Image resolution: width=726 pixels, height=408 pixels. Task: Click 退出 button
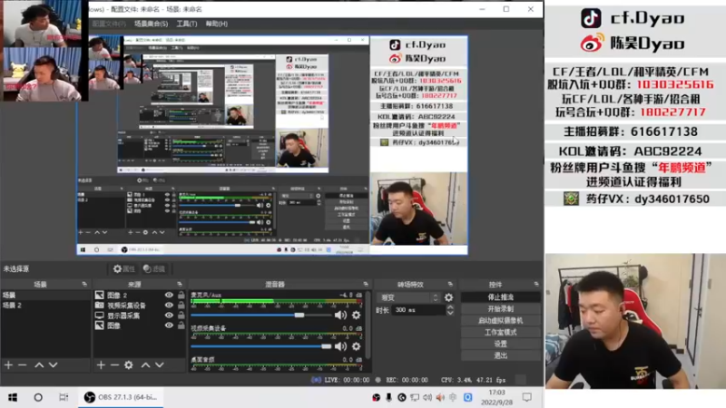click(501, 355)
